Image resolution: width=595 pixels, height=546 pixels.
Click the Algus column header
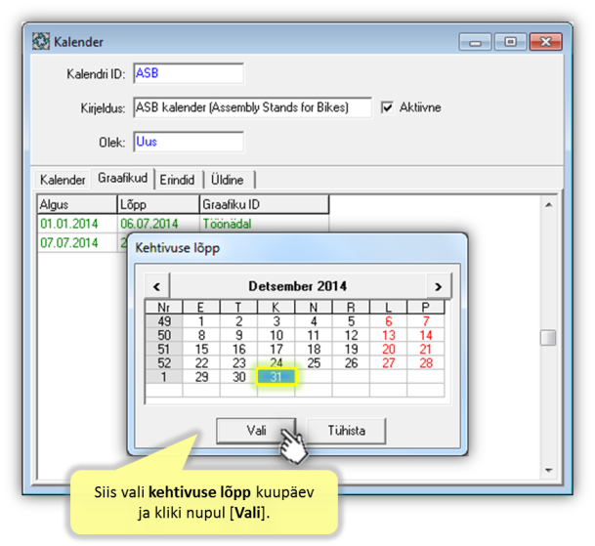(77, 204)
